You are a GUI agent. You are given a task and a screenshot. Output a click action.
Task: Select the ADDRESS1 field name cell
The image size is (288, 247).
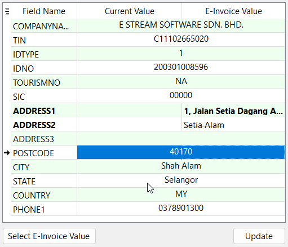pyautogui.click(x=44, y=110)
